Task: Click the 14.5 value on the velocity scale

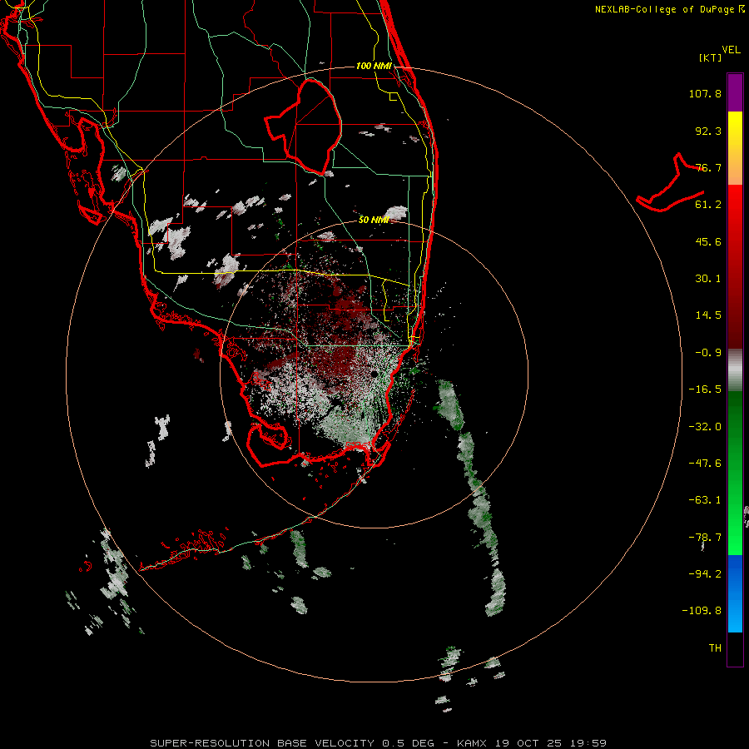Action: click(x=708, y=315)
